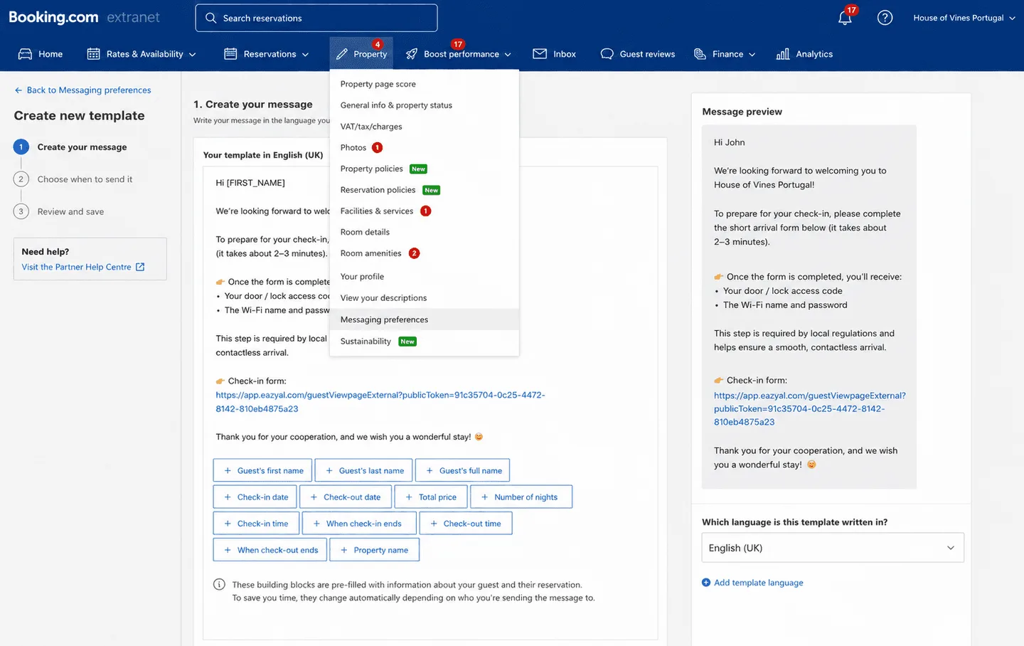Image resolution: width=1024 pixels, height=646 pixels.
Task: Click the Property pencil icon
Action: 342,54
